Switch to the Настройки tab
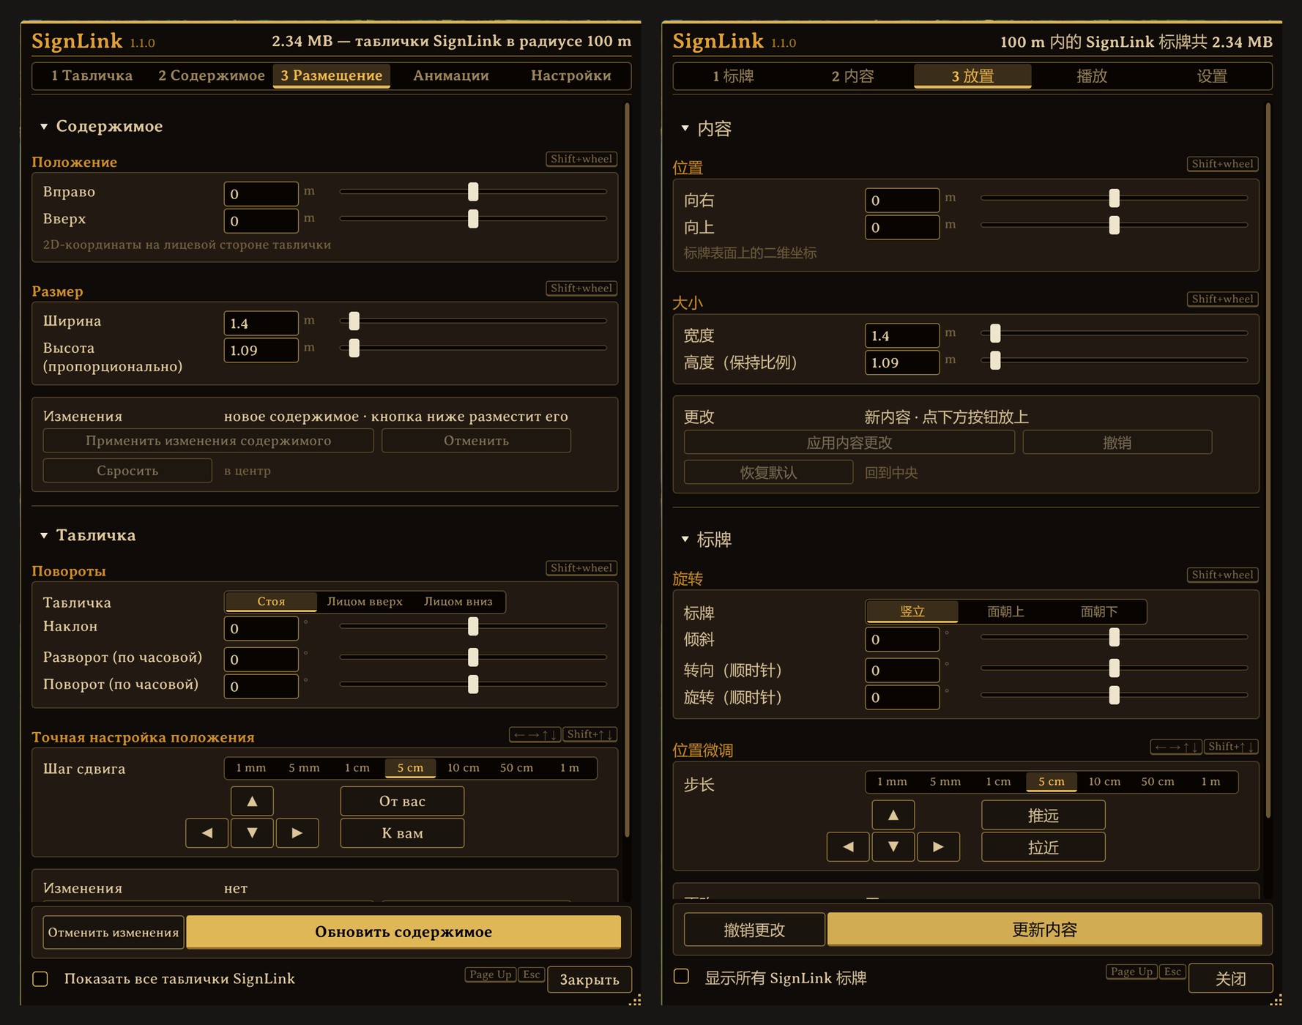This screenshot has height=1025, width=1302. [x=571, y=75]
